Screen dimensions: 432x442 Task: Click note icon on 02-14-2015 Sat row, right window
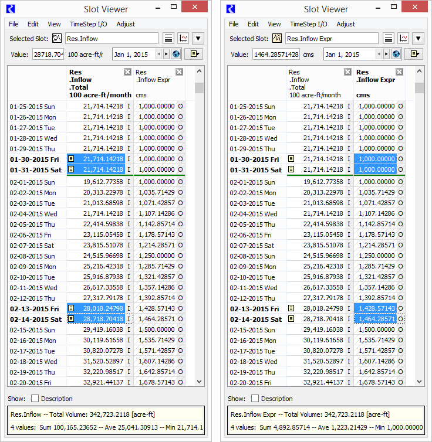pyautogui.click(x=291, y=319)
